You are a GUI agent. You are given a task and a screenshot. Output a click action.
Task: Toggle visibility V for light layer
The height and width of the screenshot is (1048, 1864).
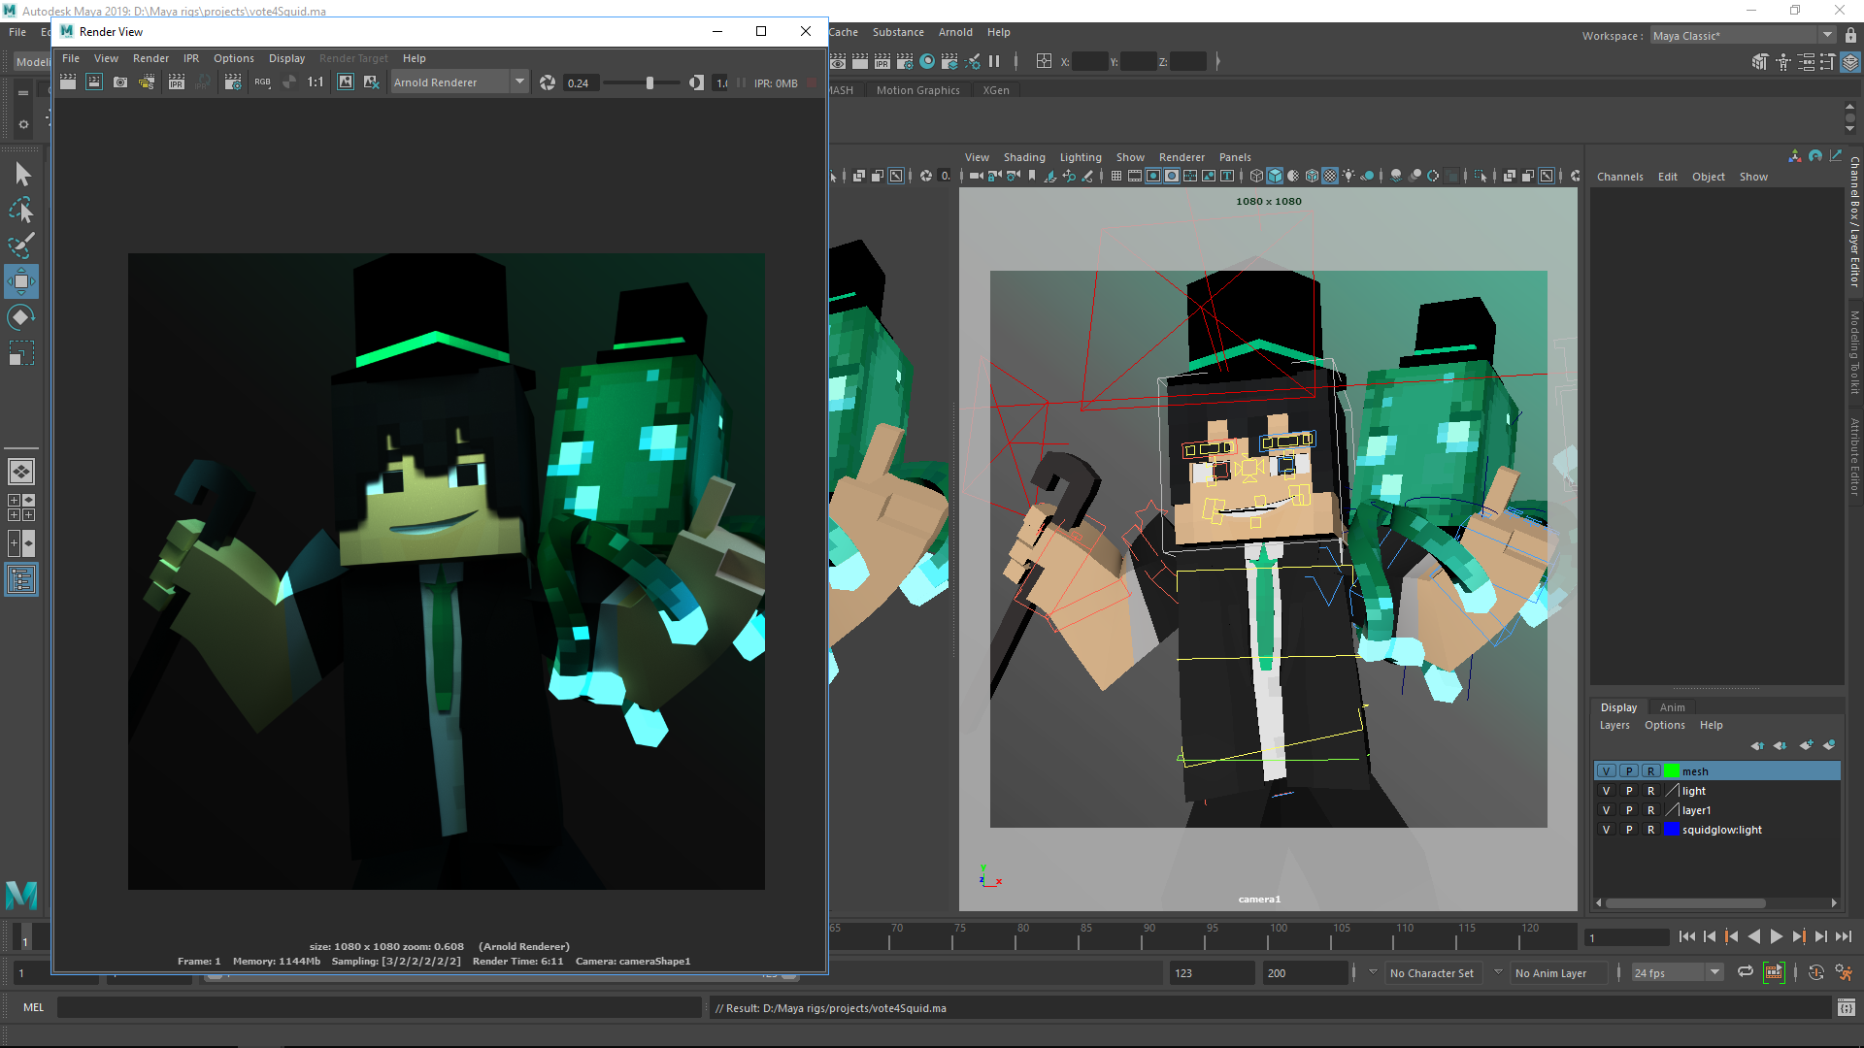tap(1606, 791)
